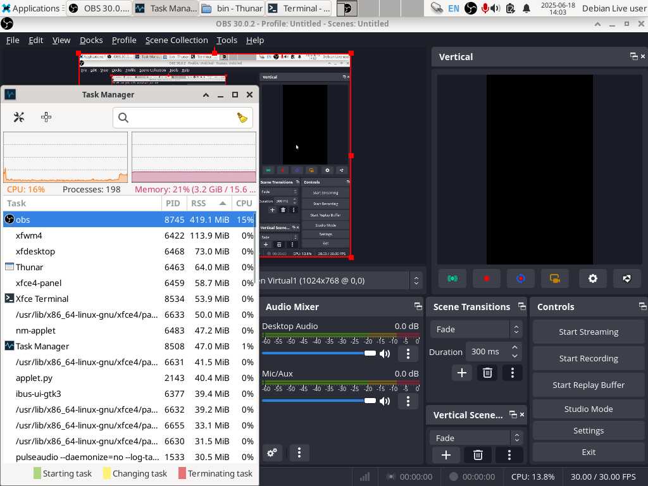The image size is (648, 486).
Task: Float the Audio Mixer dock with the undock icon
Action: (418, 306)
